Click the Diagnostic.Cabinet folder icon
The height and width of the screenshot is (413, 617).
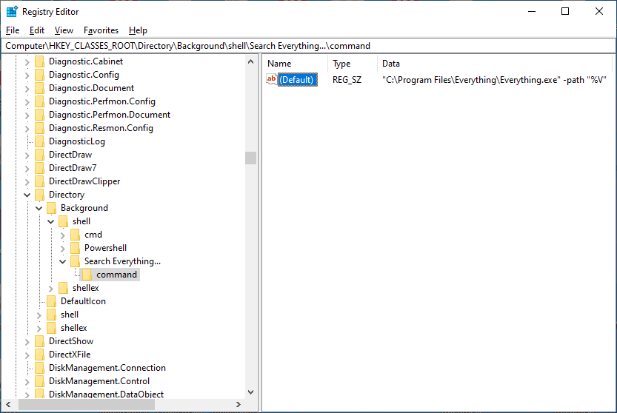[39, 61]
